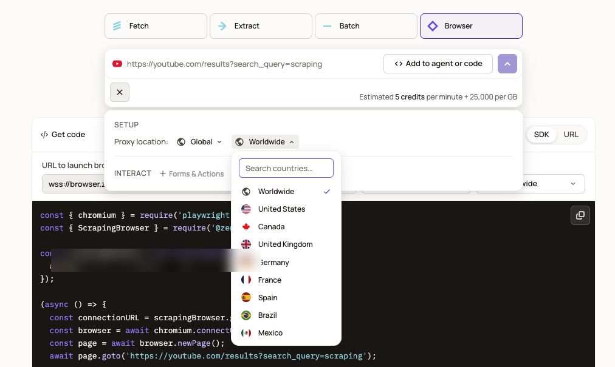Click the YouTube logo icon in URL bar
This screenshot has height=367, width=615.
click(x=117, y=64)
